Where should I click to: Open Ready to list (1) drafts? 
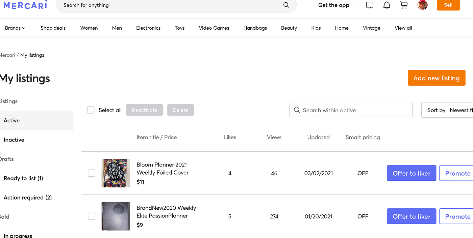point(23,178)
